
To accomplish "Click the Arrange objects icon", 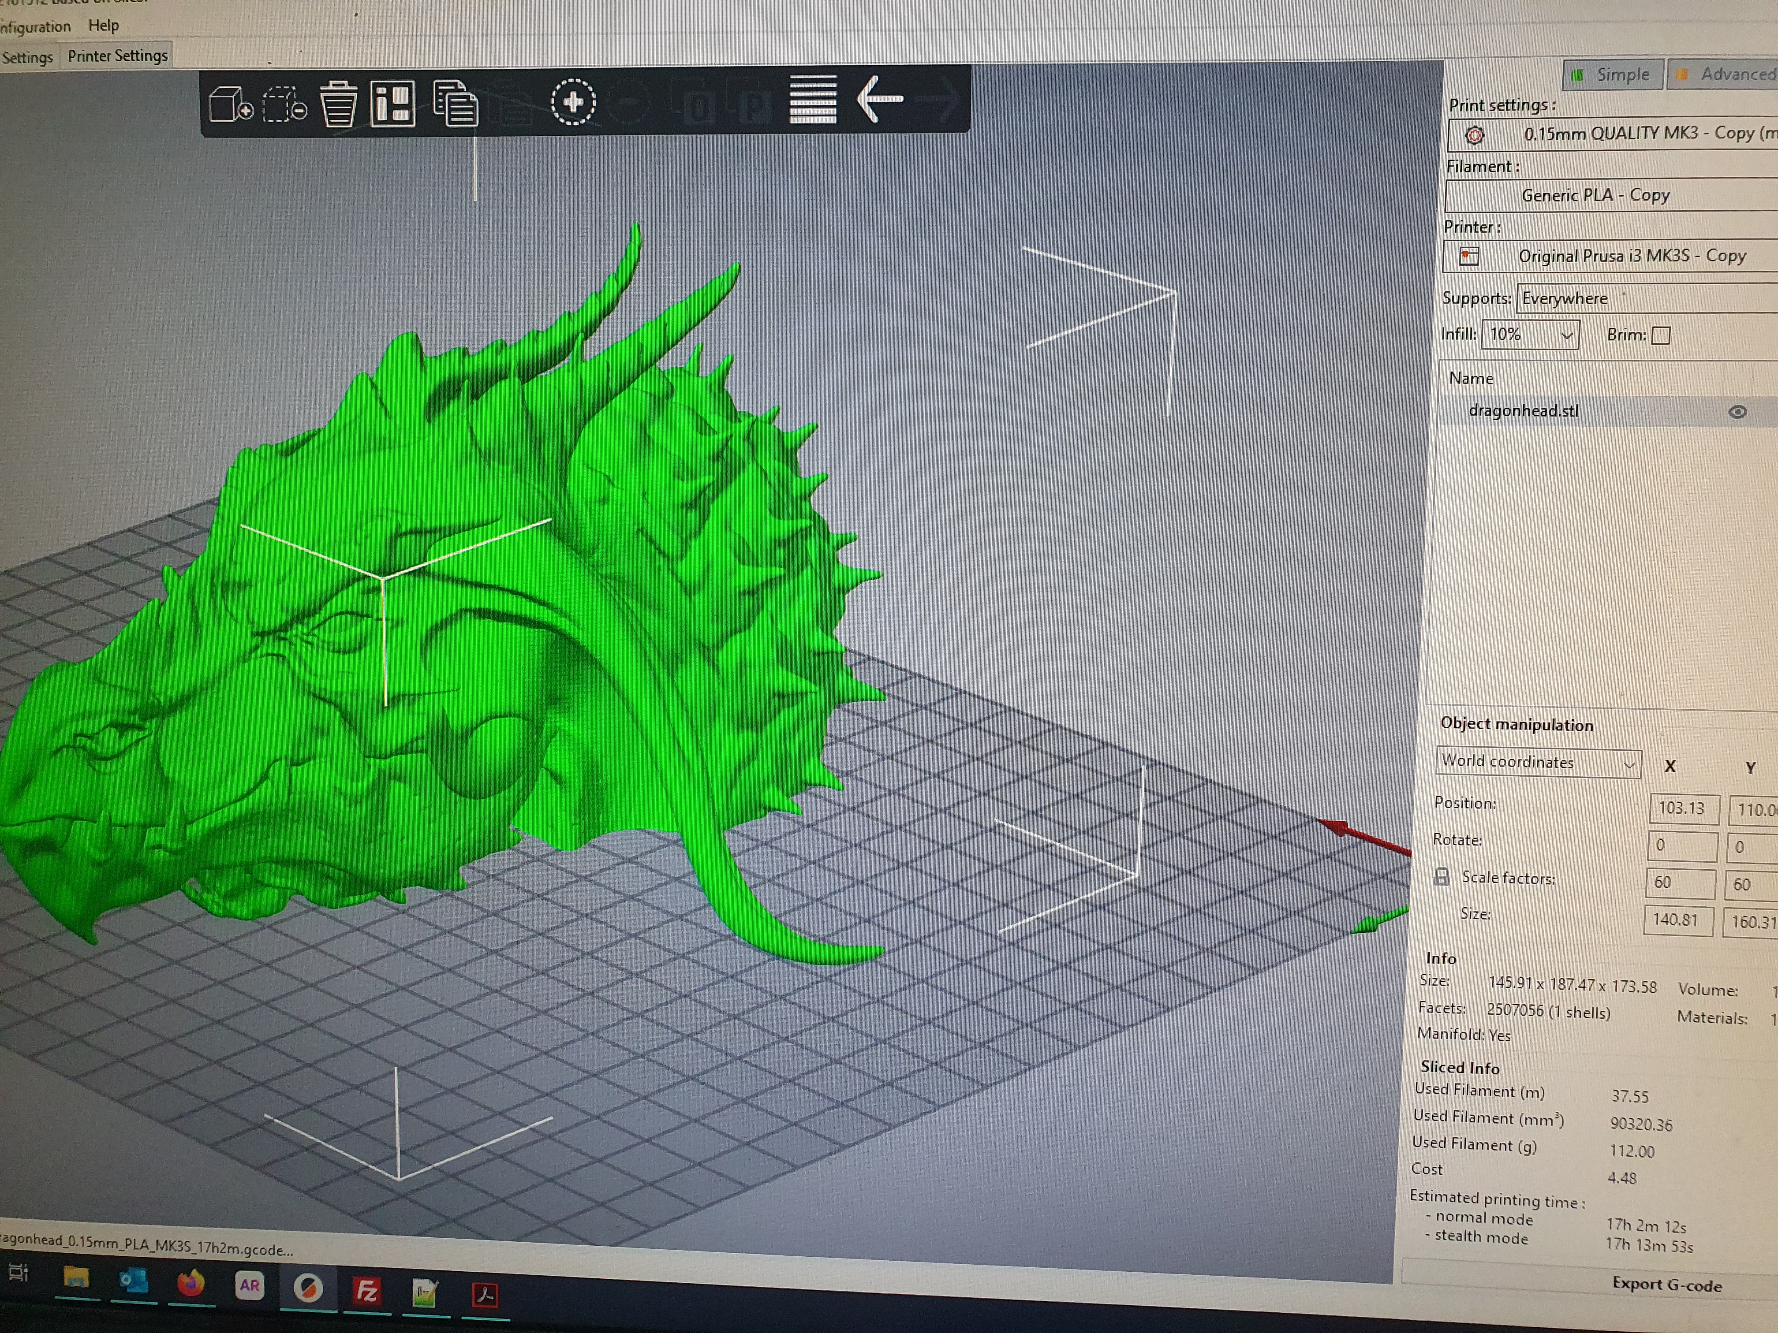I will coord(393,103).
